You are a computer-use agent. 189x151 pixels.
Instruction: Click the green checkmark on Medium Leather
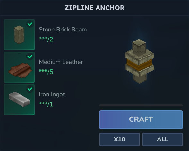pos(30,57)
